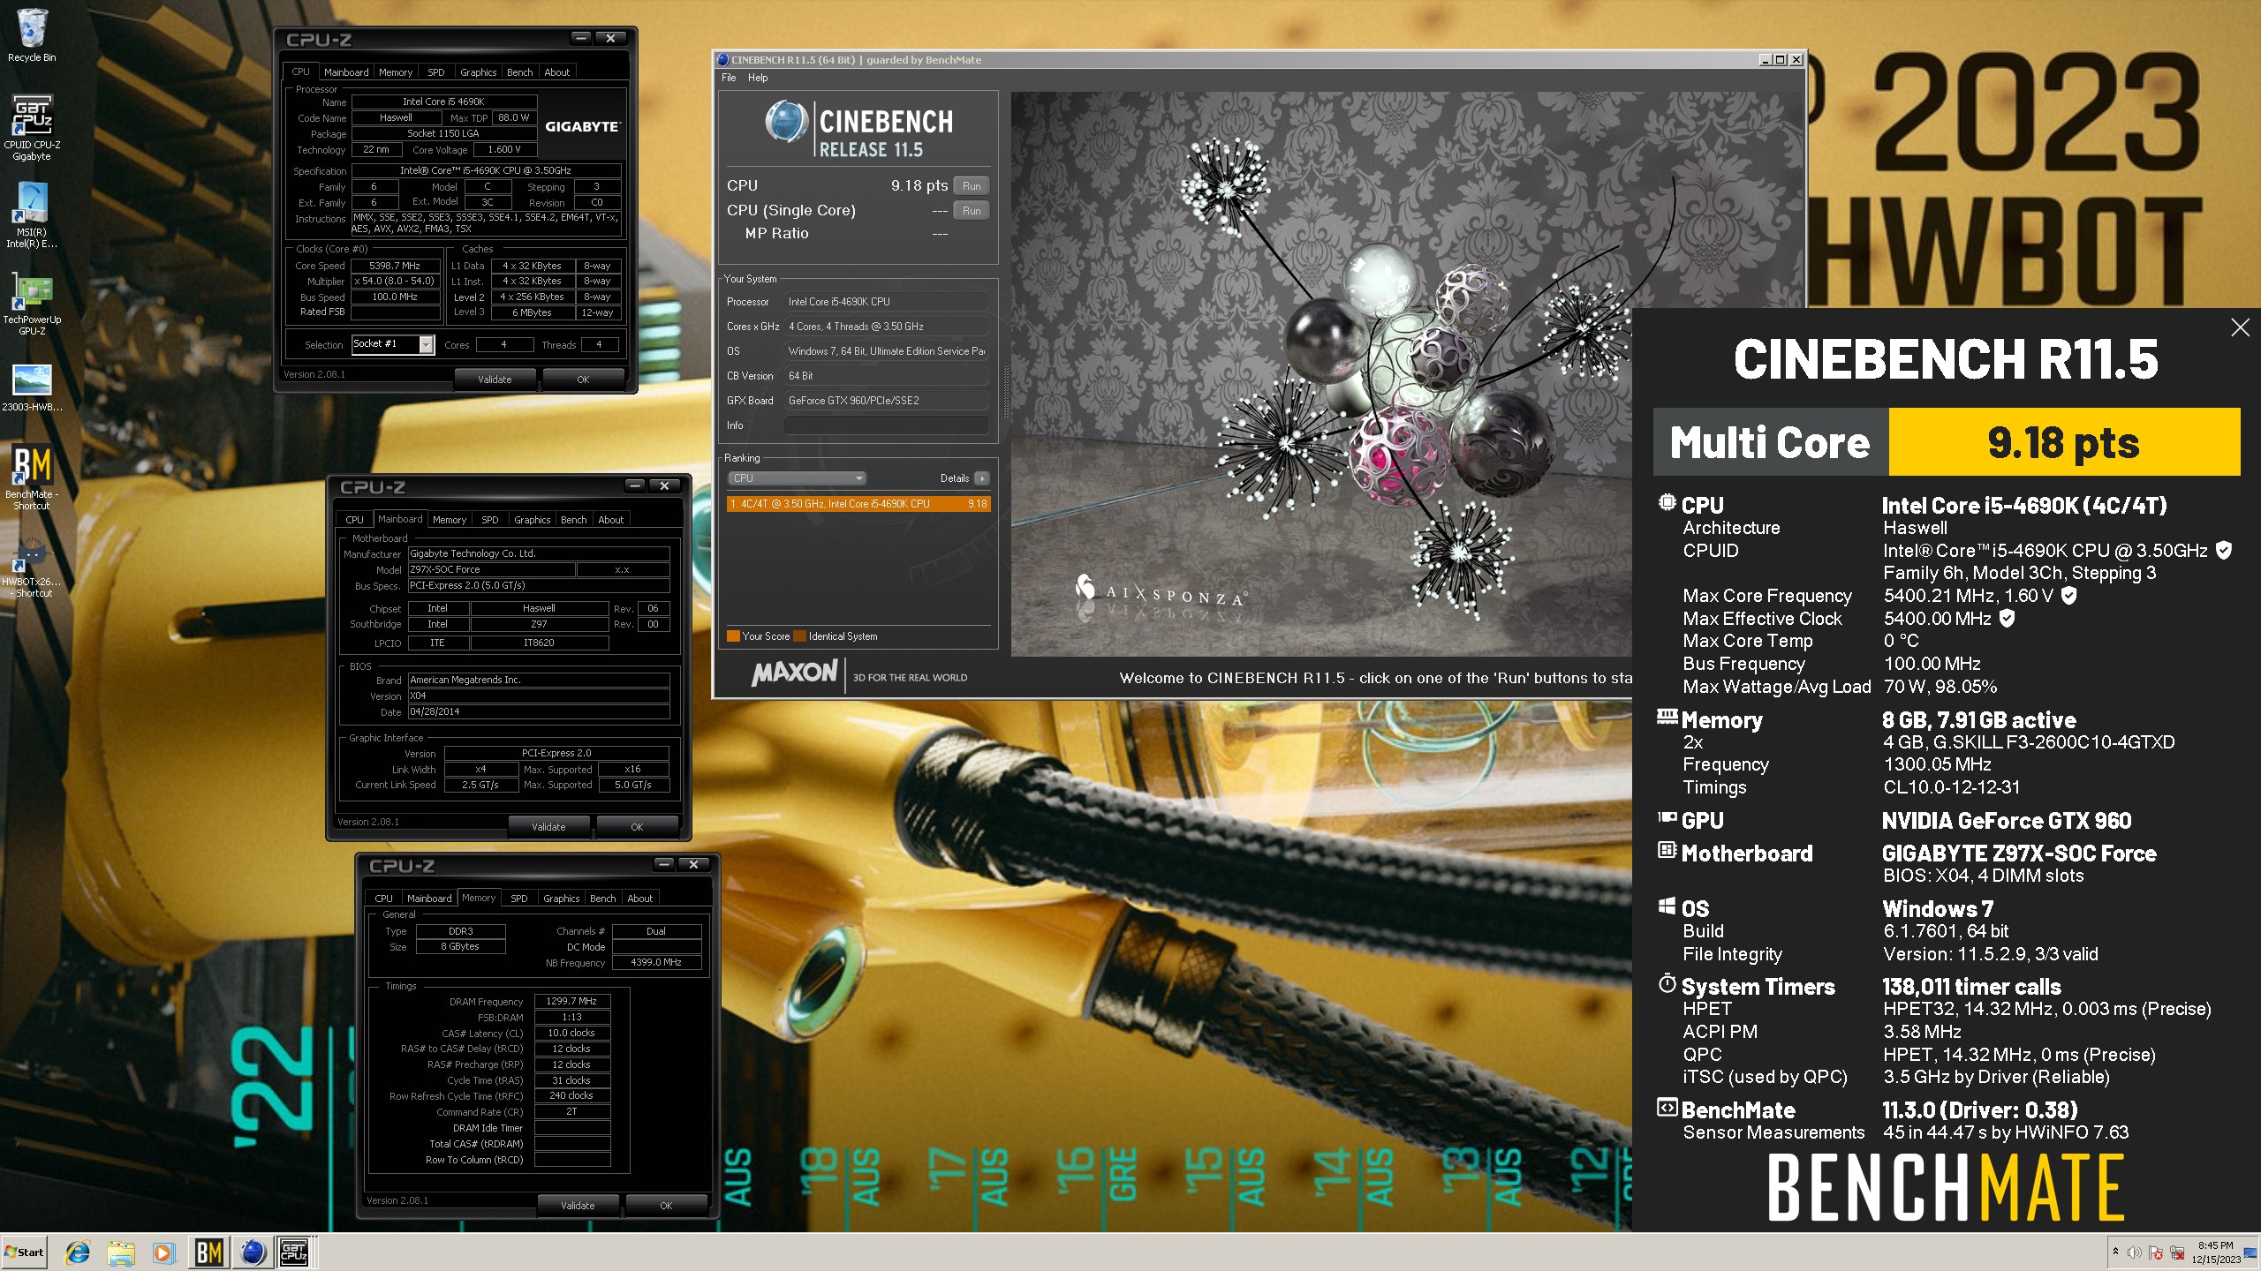The height and width of the screenshot is (1271, 2261).
Task: Switch to Cinebench taskbar button
Action: [253, 1252]
